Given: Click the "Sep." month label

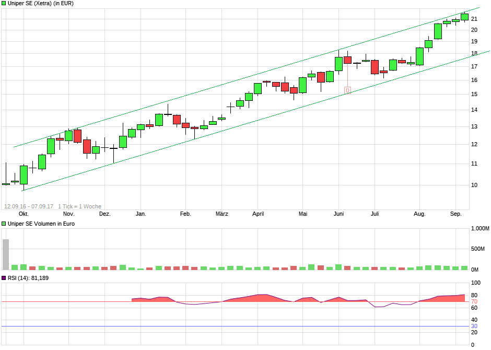Looking at the screenshot, I should [456, 214].
